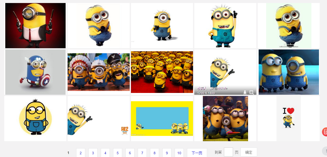
Task: Open the cartoon flat minion in yellow circle
Action: tap(35, 119)
